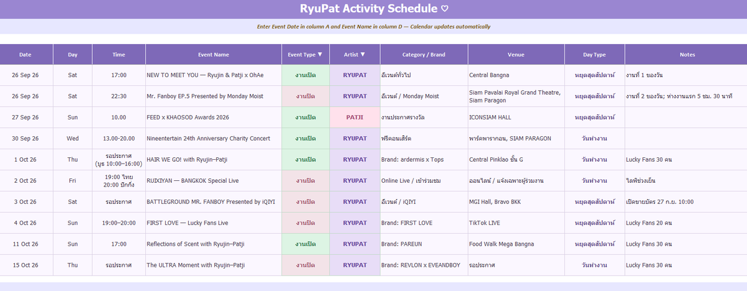Screen dimensions: 747x291
Task: Select the 27 Sep 26 date cell
Action: 27,118
